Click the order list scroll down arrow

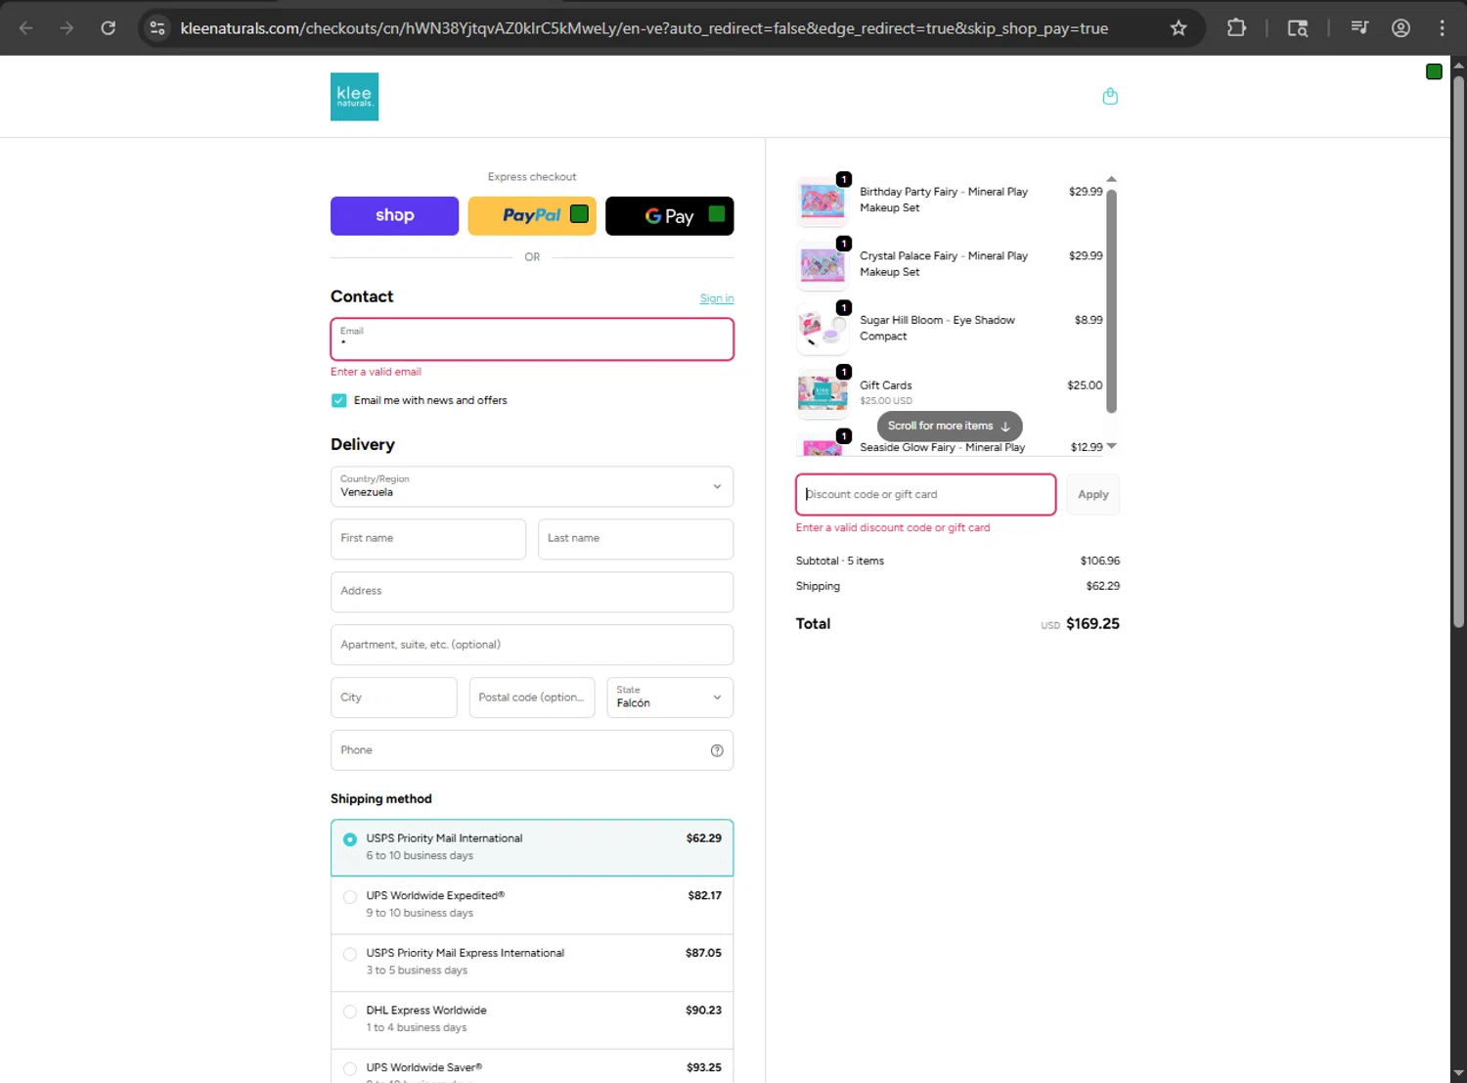click(1111, 447)
